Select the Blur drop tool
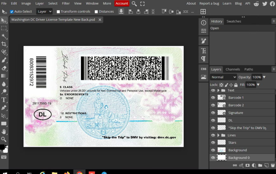The width and height of the screenshot is (276, 174). [4, 84]
